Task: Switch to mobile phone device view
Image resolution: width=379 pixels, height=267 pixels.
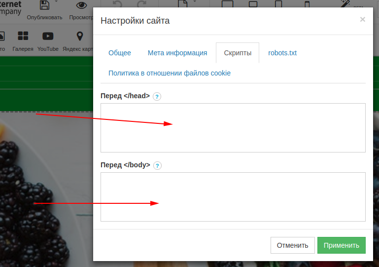Action: tap(307, 4)
